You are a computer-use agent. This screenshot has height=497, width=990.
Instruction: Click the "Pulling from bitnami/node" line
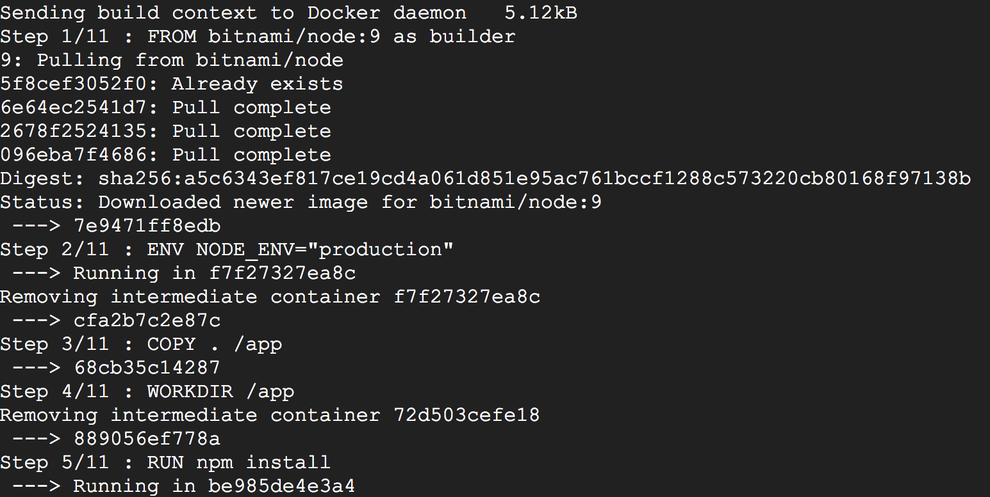coord(172,60)
